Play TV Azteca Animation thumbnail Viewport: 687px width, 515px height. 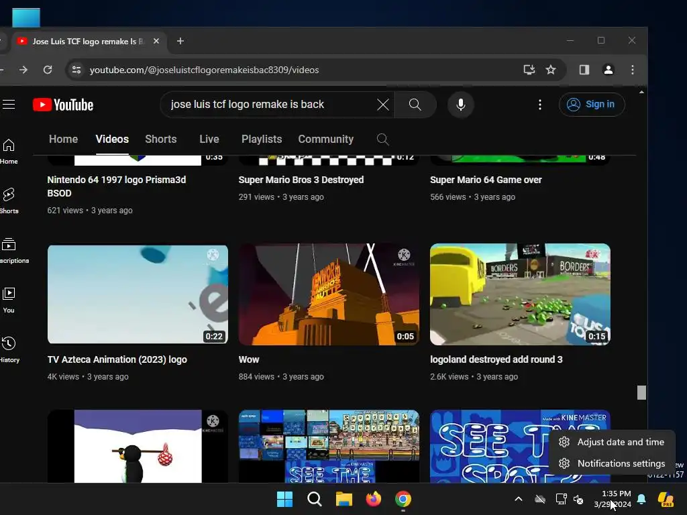click(x=138, y=294)
